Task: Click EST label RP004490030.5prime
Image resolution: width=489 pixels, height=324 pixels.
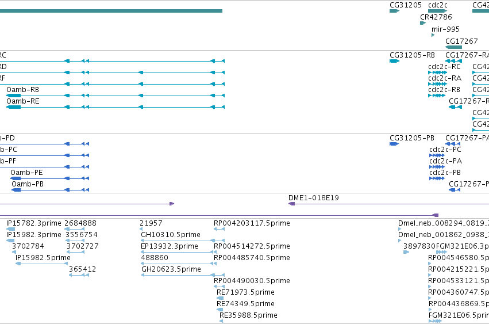Action: click(252, 281)
